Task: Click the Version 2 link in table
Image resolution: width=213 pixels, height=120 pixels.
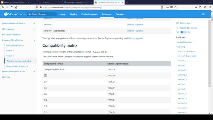Action: (x=48, y=24)
